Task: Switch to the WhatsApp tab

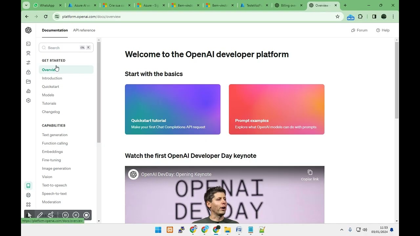Action: [x=48, y=5]
